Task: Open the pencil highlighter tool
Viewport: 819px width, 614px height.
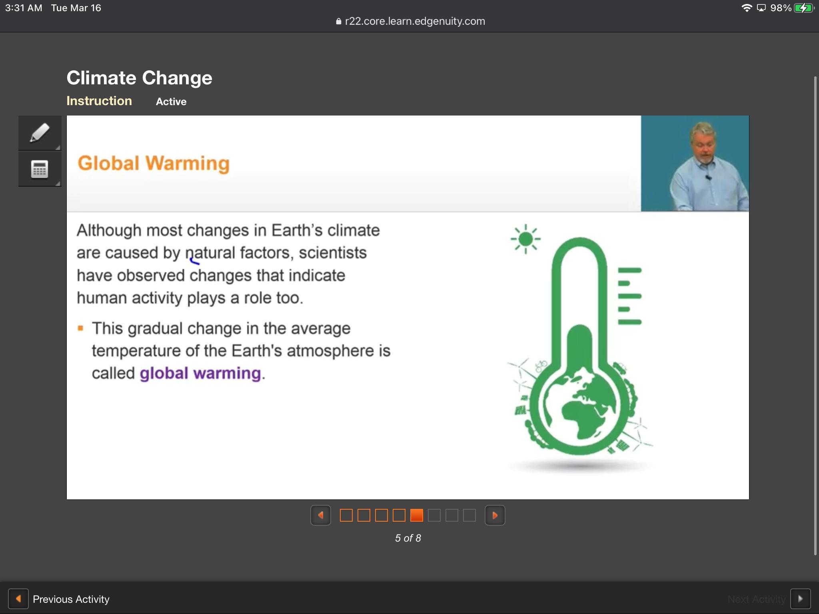Action: 40,133
